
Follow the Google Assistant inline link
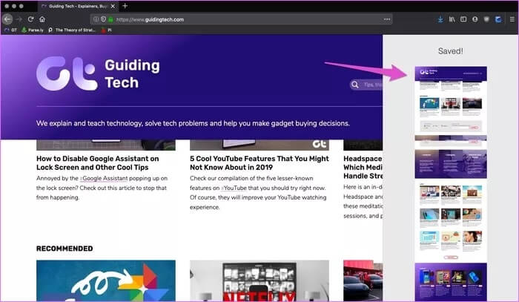pyautogui.click(x=105, y=178)
